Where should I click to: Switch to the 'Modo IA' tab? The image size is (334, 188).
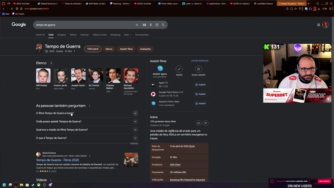click(x=40, y=35)
